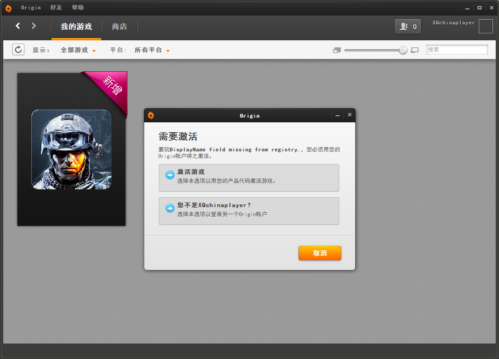Click the large thumbnails size icon
The width and height of the screenshot is (499, 359).
point(415,50)
